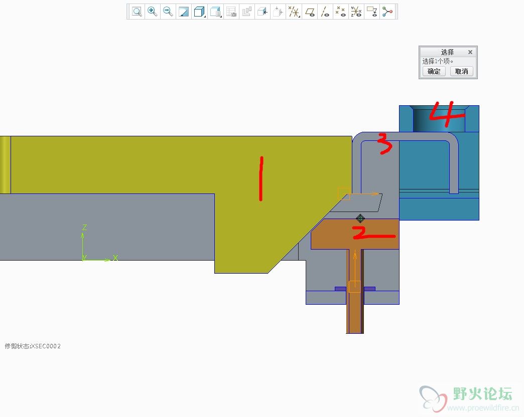The height and width of the screenshot is (417, 524).
Task: Click the Refit view icon
Action: [137, 12]
